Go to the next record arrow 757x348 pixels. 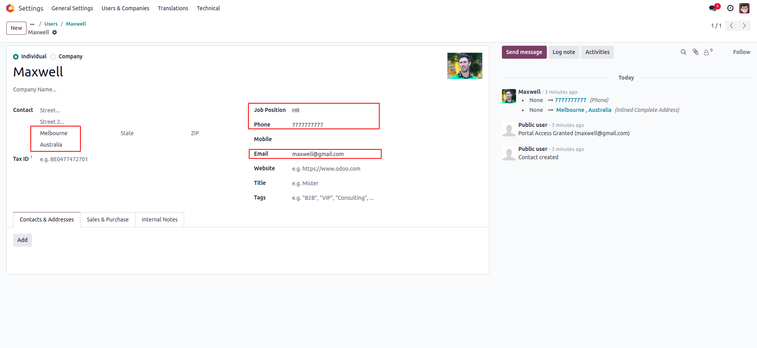744,26
